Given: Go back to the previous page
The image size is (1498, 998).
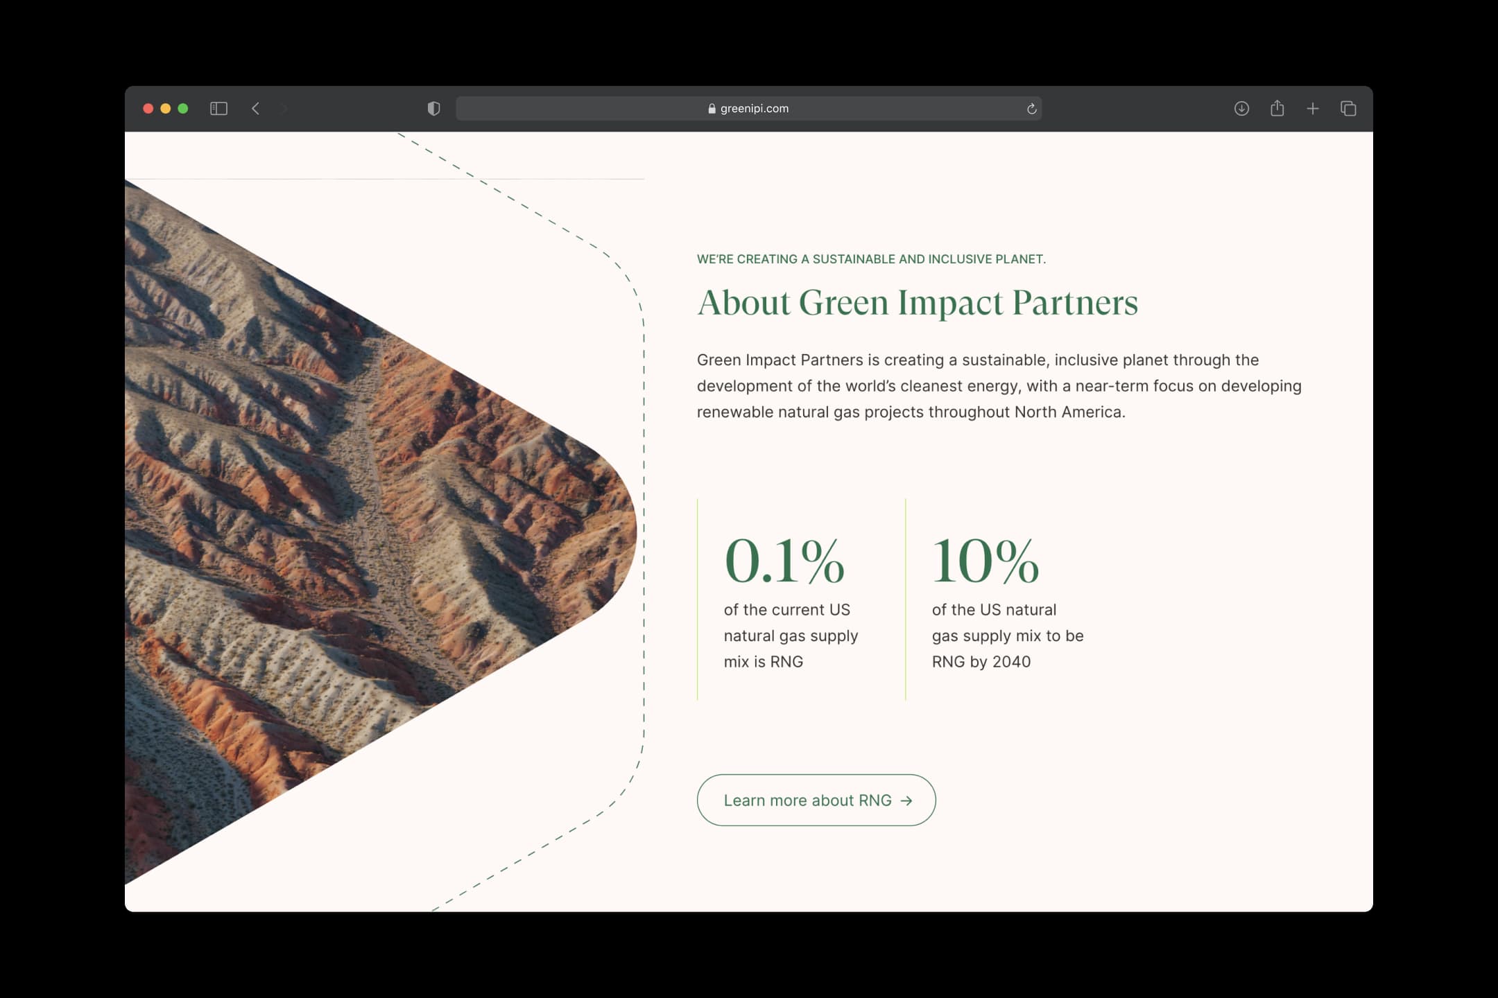Looking at the screenshot, I should [x=256, y=109].
